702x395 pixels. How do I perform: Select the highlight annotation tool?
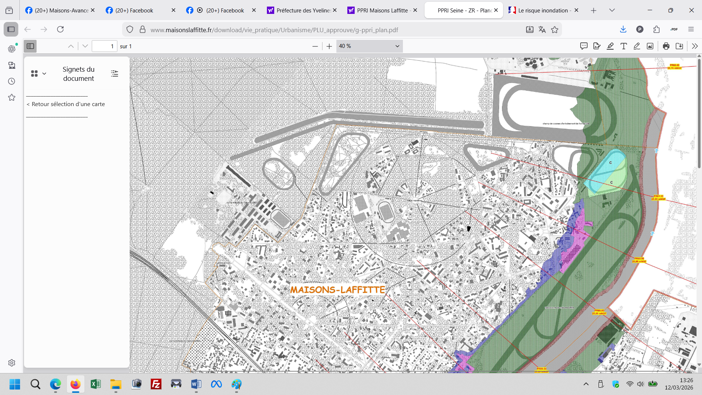coord(610,46)
